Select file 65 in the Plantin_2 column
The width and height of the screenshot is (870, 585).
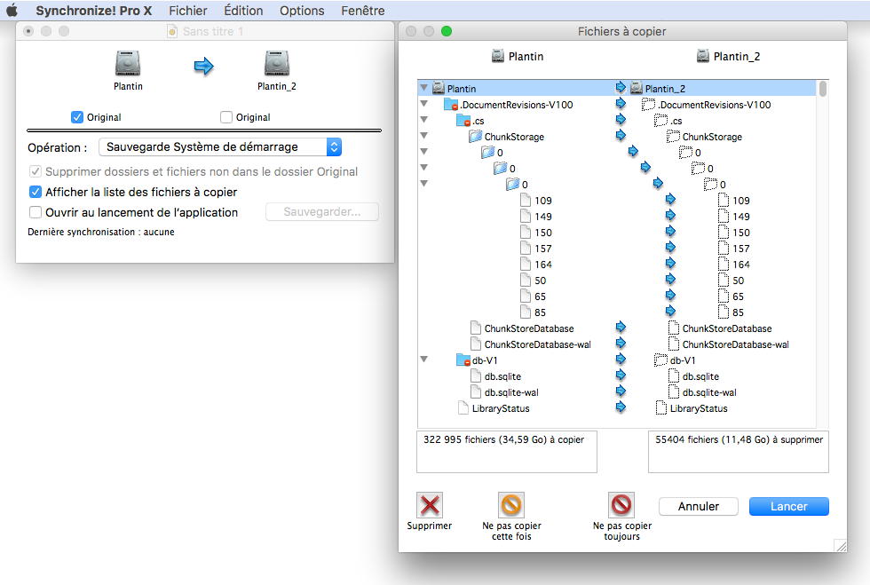738,296
